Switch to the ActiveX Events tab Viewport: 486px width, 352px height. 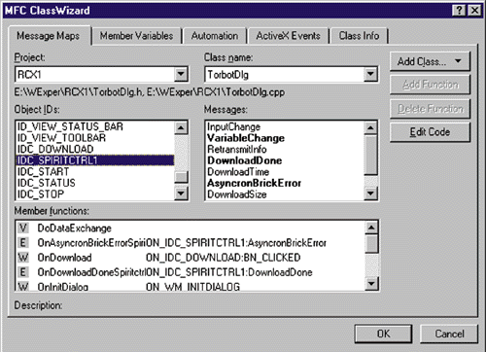click(x=288, y=36)
